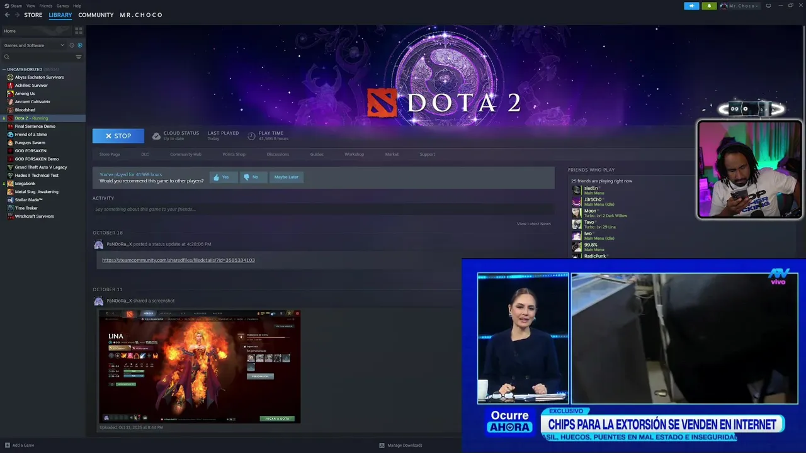Select Metal Slug: Awakening icon

click(x=10, y=192)
